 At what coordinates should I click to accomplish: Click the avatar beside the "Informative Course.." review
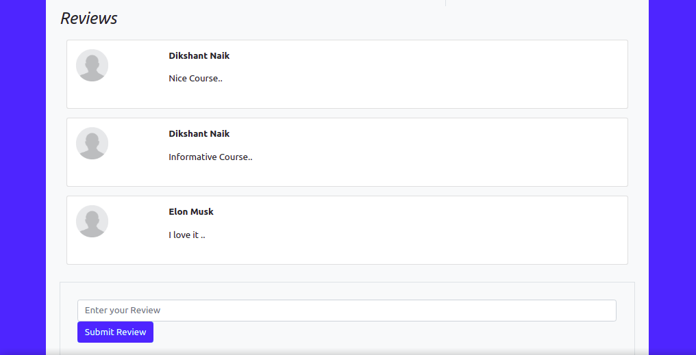click(92, 144)
